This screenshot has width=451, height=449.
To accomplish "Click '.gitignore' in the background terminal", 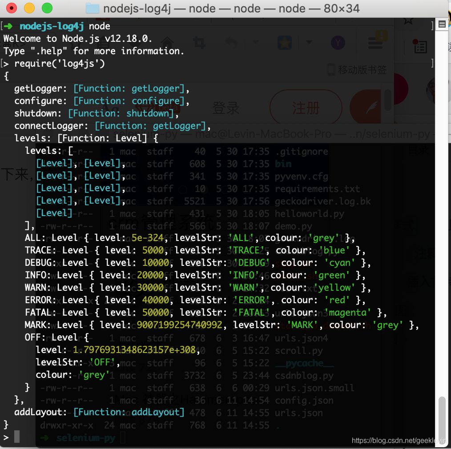I will [x=301, y=152].
